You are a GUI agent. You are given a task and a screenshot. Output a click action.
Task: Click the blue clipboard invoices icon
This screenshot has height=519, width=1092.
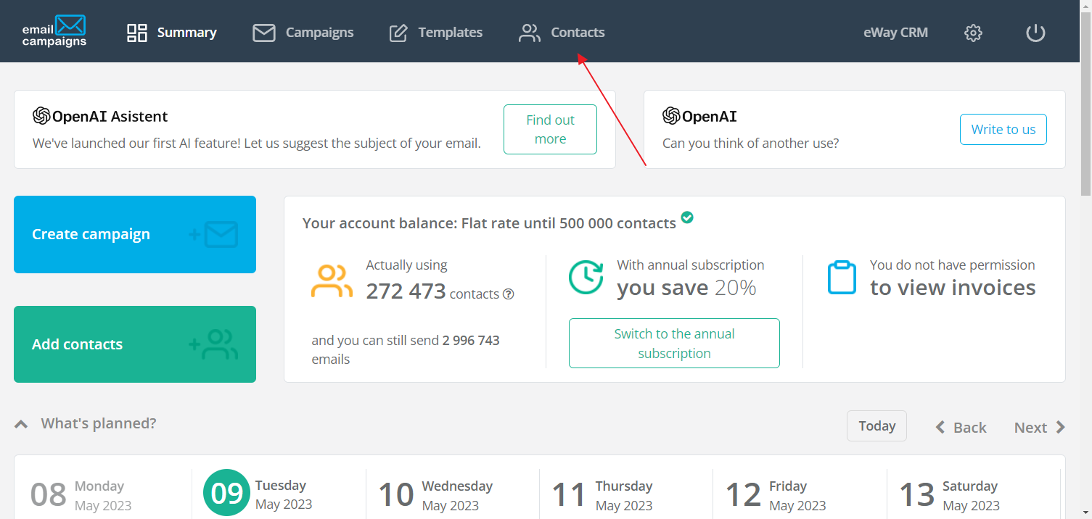click(x=842, y=277)
